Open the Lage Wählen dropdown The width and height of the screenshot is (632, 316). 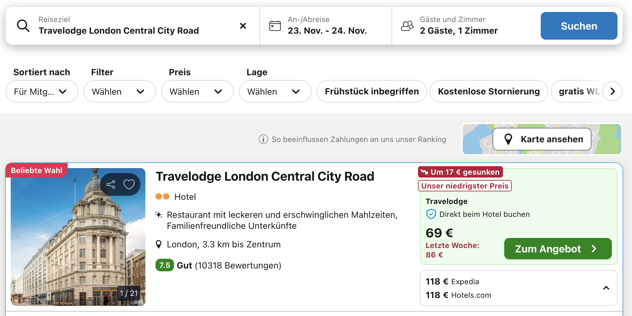[275, 91]
